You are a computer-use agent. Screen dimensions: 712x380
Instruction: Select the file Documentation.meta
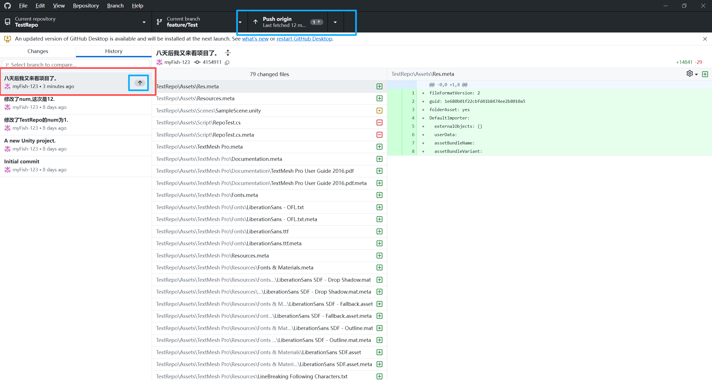click(269, 159)
